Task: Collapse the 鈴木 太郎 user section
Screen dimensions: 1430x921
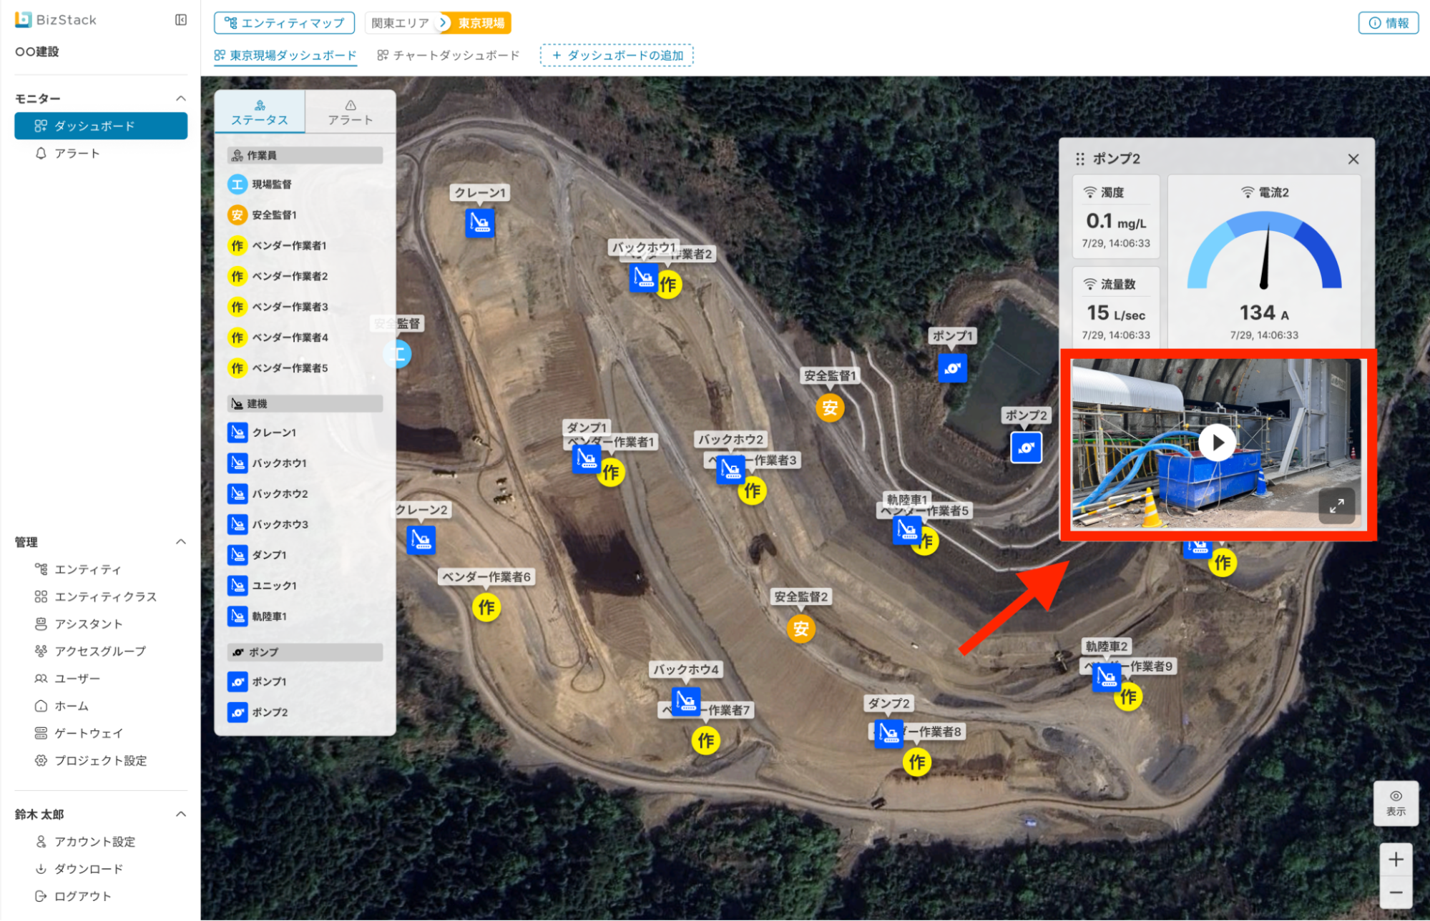Action: click(181, 814)
